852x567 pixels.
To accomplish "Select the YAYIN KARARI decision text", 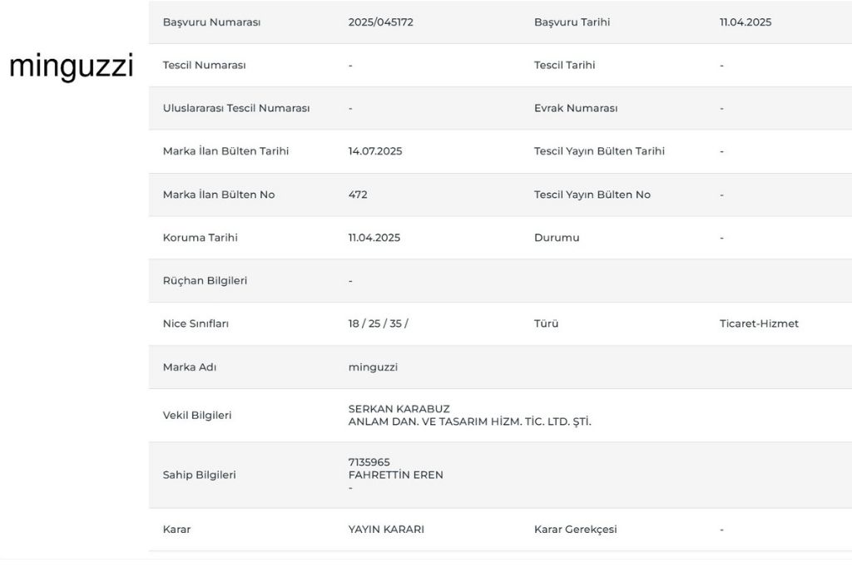I will 386,530.
